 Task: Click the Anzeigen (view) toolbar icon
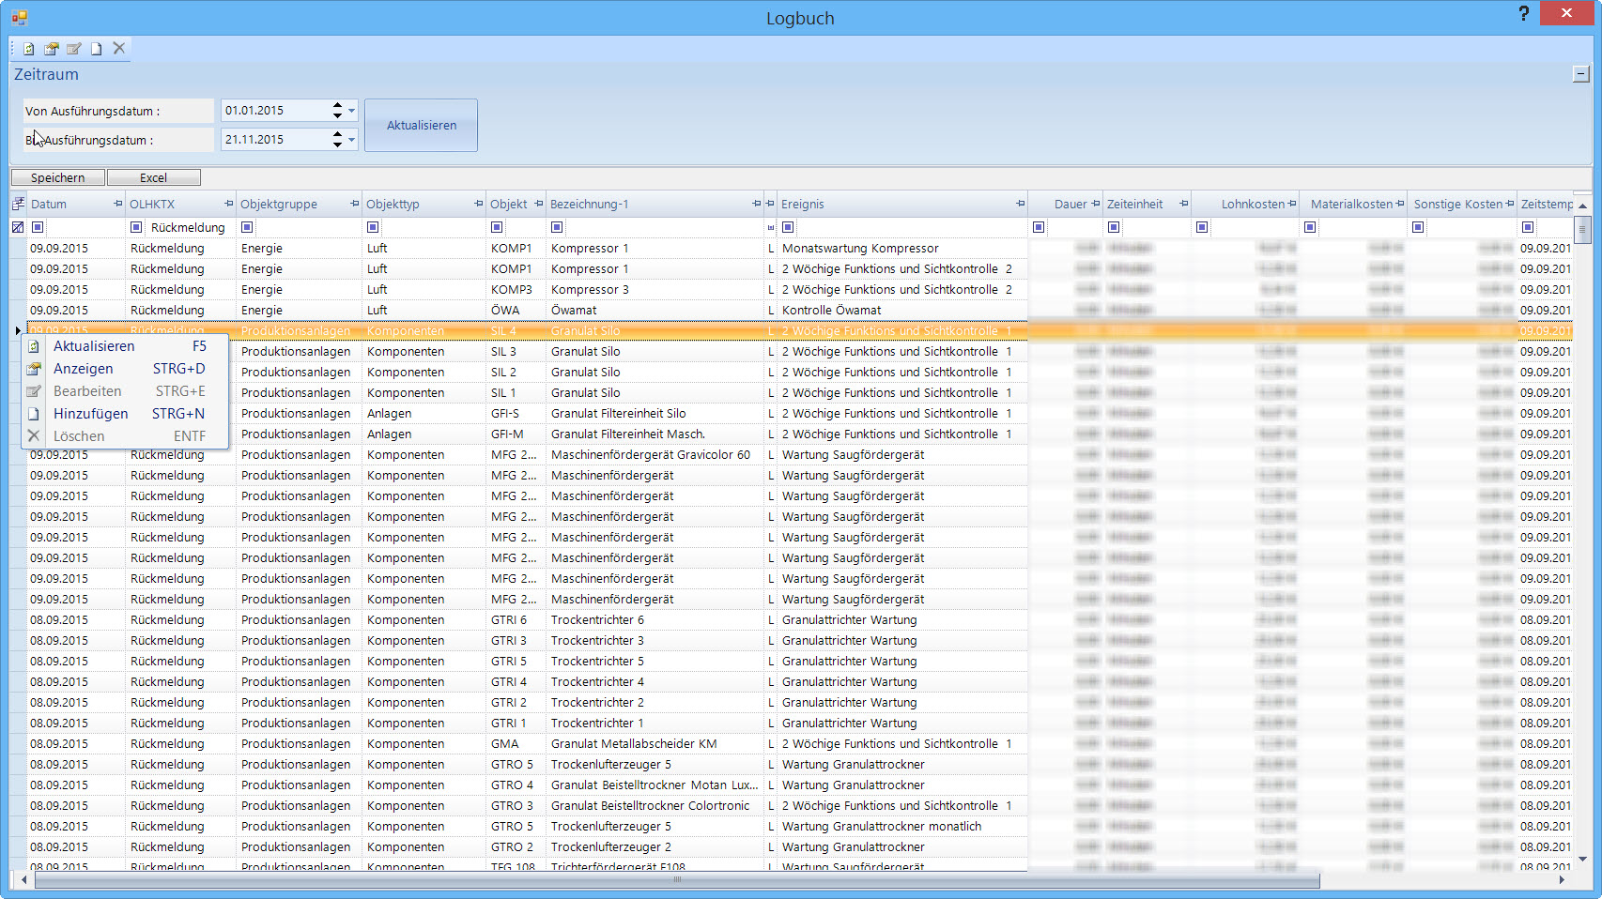pyautogui.click(x=52, y=49)
